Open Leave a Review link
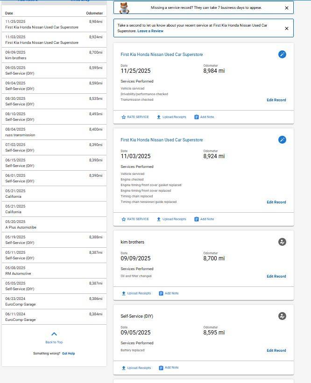The width and height of the screenshot is (311, 383). tap(150, 31)
